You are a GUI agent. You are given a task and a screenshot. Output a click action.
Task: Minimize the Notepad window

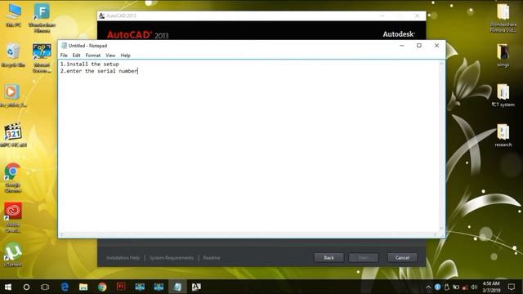[x=402, y=46]
